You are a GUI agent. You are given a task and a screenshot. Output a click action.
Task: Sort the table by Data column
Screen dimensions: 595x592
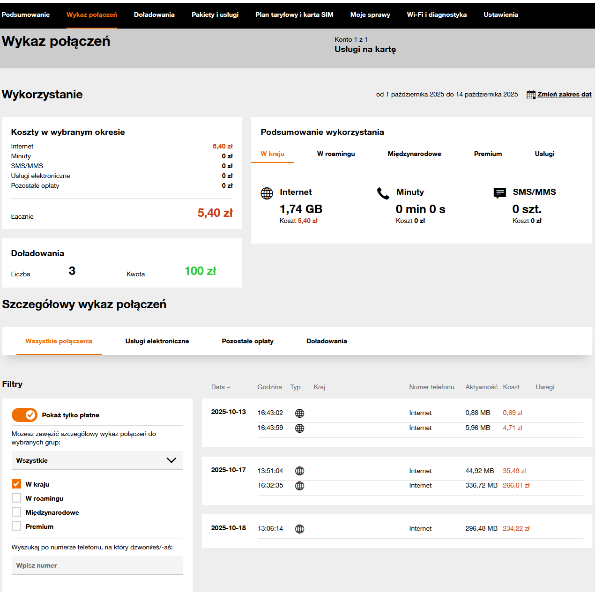tap(220, 387)
